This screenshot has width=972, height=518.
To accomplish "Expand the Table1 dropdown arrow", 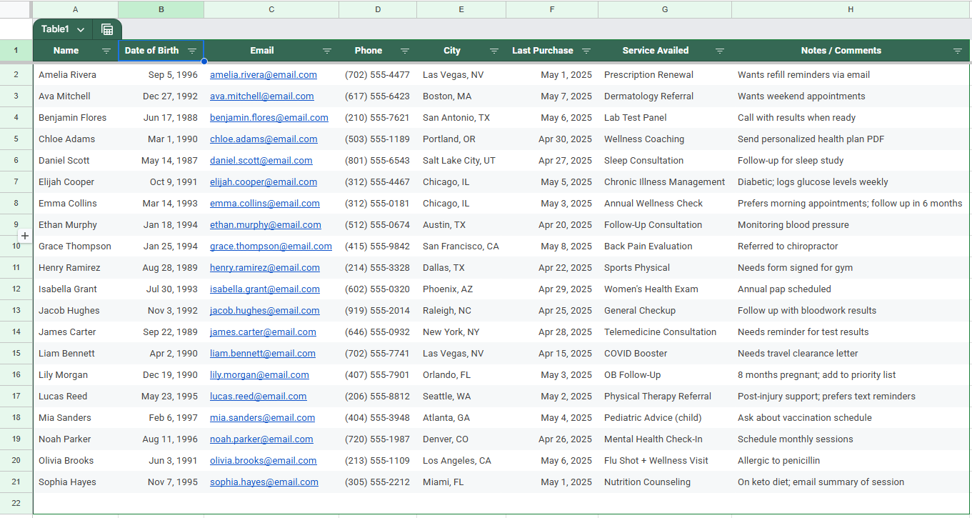I will click(81, 30).
